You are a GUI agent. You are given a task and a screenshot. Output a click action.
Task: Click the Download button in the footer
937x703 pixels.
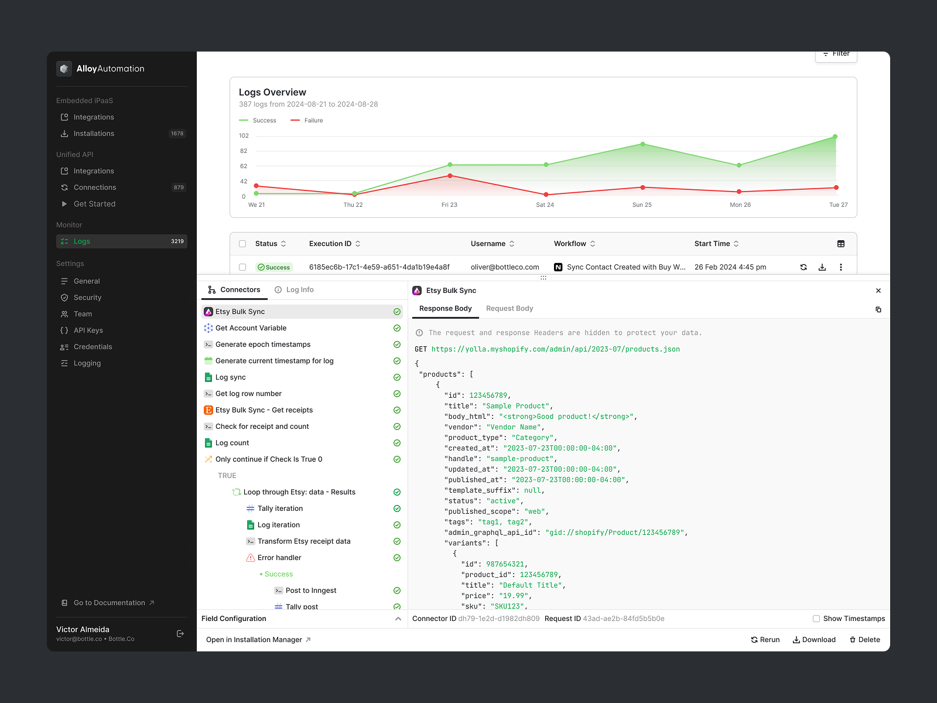pyautogui.click(x=815, y=640)
